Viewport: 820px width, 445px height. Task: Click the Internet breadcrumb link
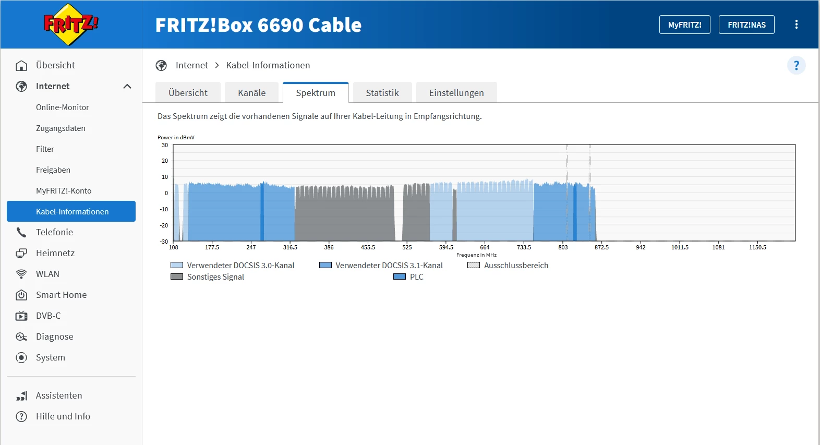[192, 65]
